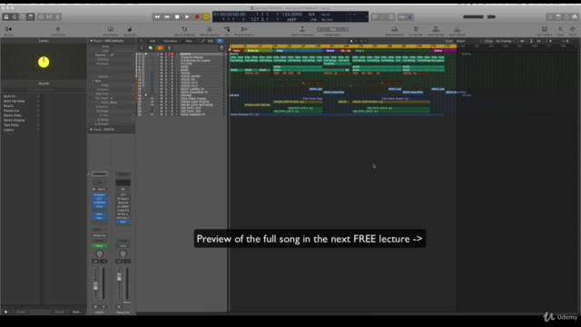Screen dimensions: 581x327
Task: Open the Edit menu in tracks area
Action: 153,41
